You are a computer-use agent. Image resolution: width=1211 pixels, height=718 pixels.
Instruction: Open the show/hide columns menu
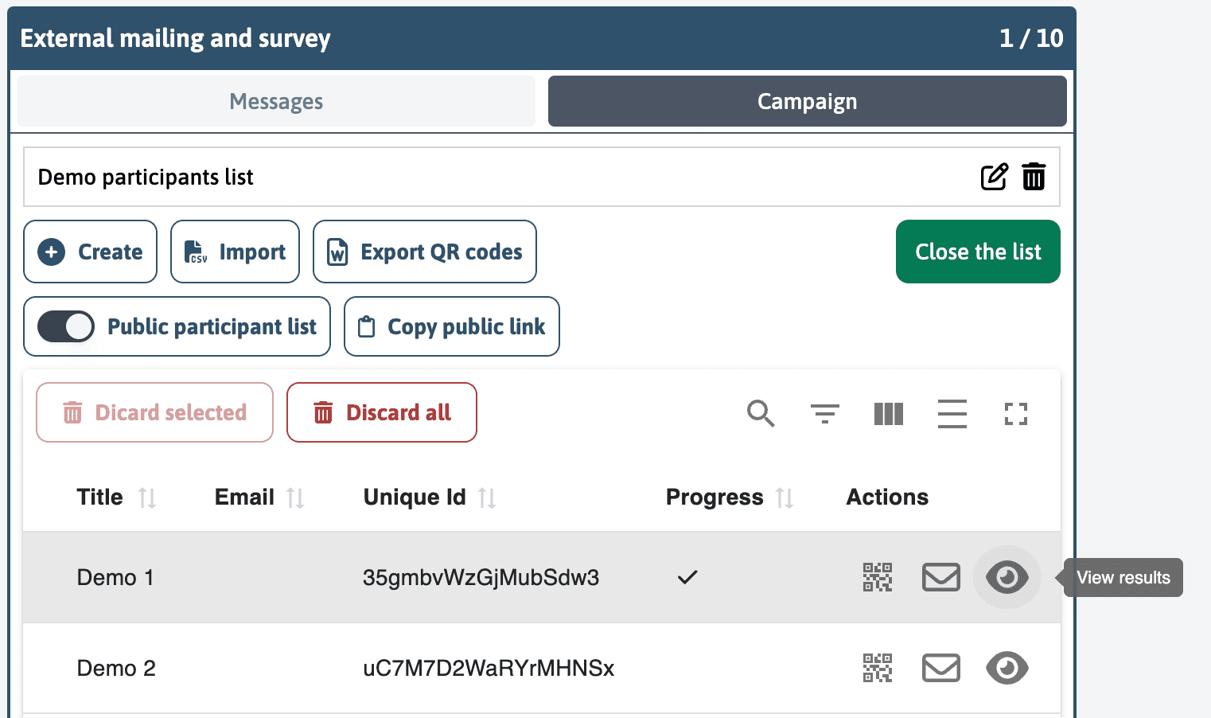point(888,413)
